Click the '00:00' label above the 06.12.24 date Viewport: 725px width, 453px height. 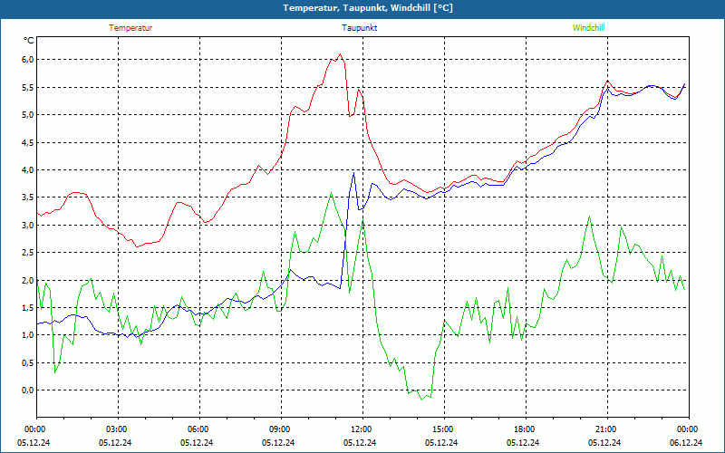pos(687,429)
